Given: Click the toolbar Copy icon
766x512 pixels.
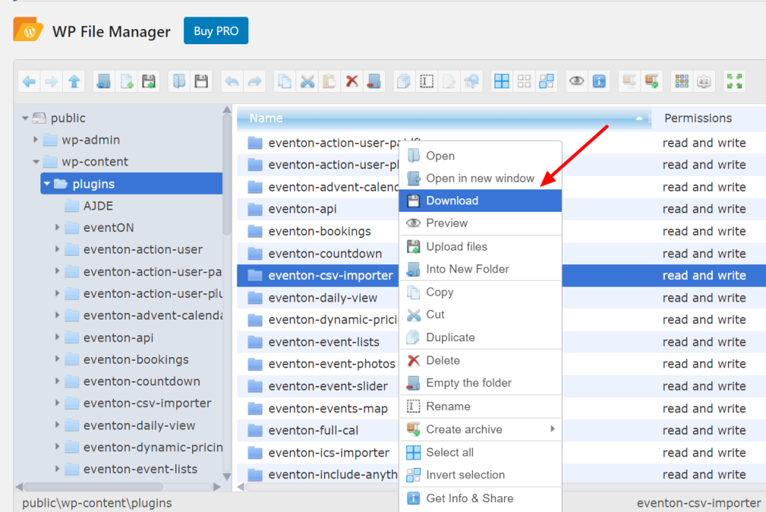Looking at the screenshot, I should [284, 81].
